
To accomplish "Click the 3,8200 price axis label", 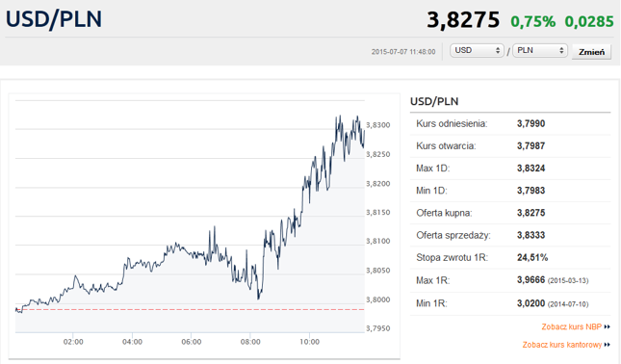I will [x=377, y=184].
